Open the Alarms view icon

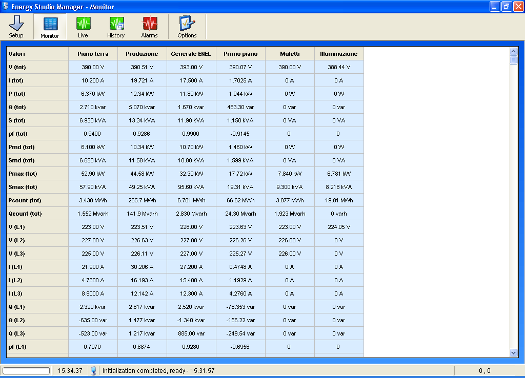149,27
